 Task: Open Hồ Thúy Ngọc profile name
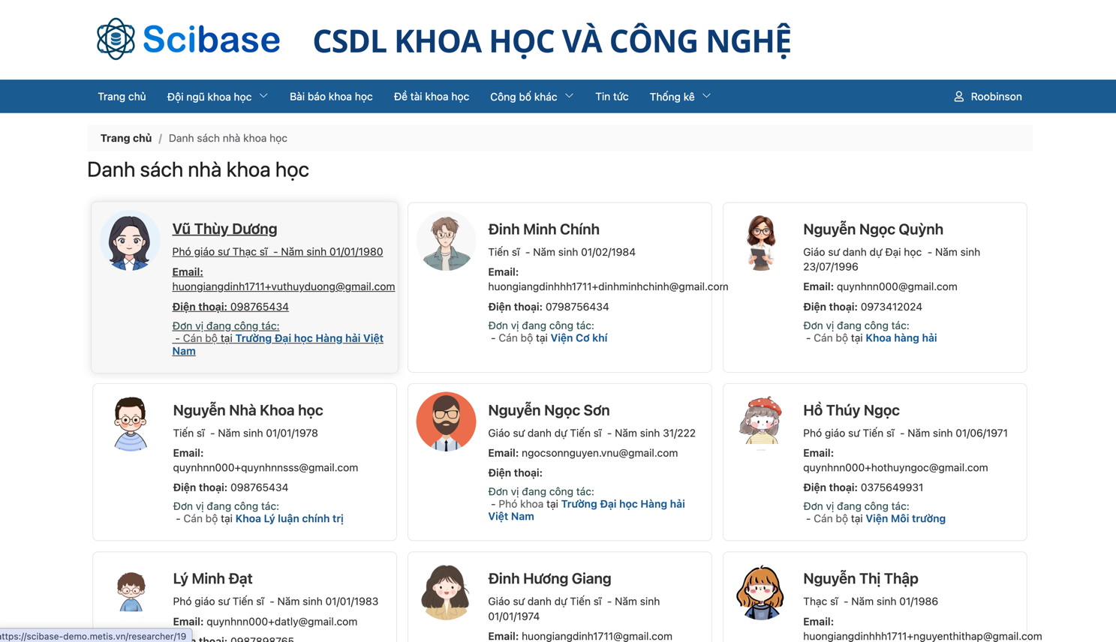[x=851, y=410]
